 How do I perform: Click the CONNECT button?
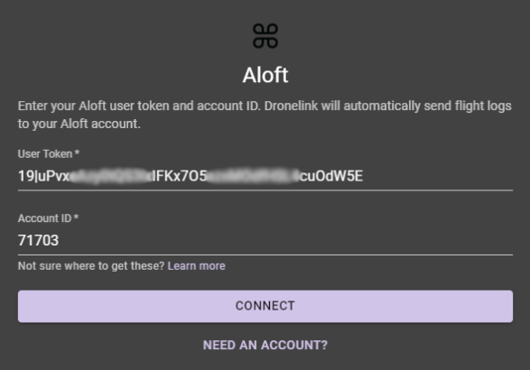pos(265,306)
